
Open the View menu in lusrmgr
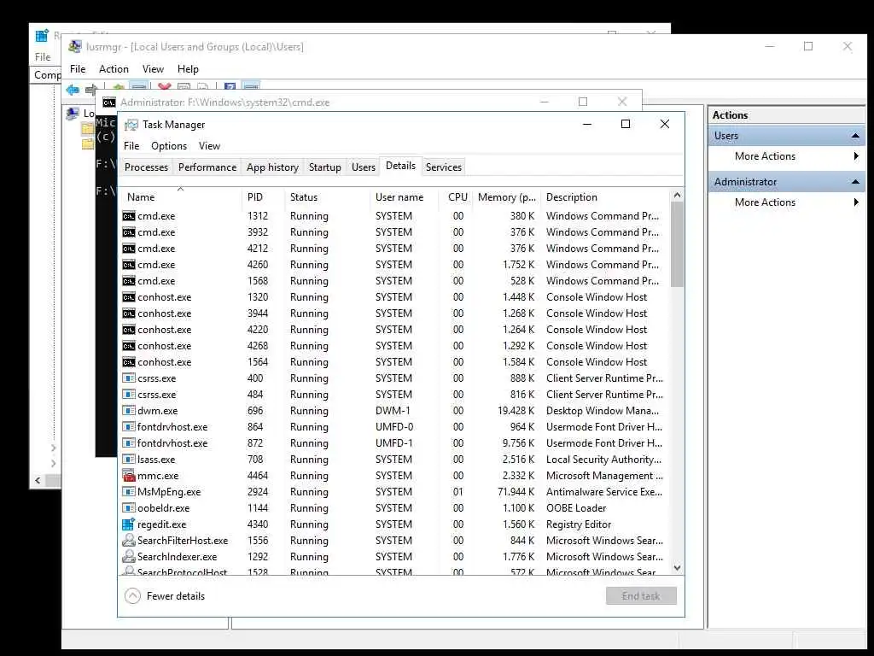click(x=153, y=69)
